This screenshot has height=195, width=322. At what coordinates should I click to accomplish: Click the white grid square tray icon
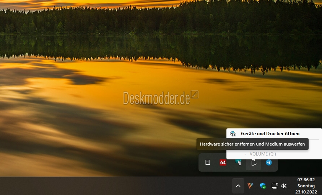(x=208, y=162)
